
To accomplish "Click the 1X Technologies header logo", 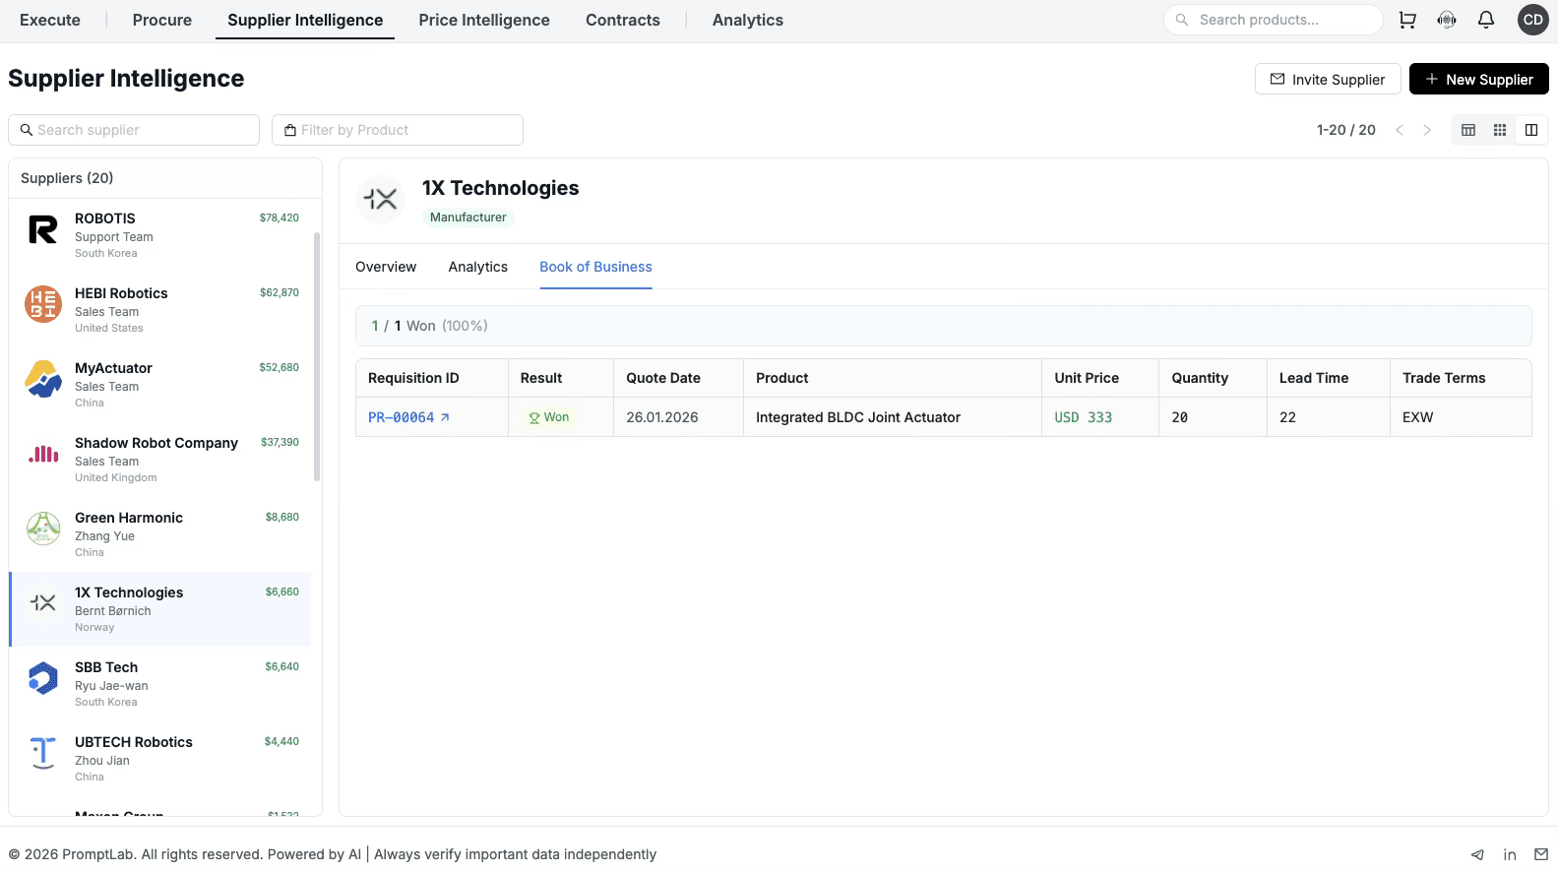I will 380,200.
